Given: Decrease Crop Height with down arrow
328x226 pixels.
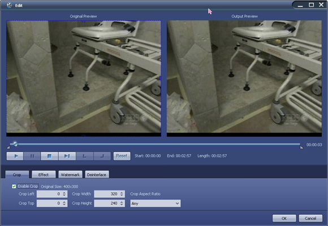Looking at the screenshot, I should click(122, 205).
